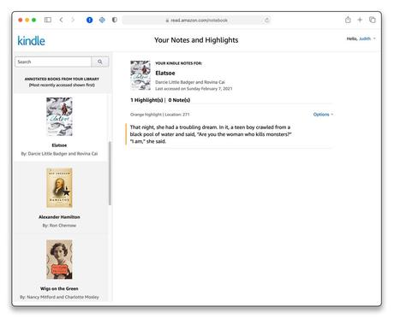The width and height of the screenshot is (394, 319).
Task: Click the sidebar scrollbar
Action: click(x=110, y=174)
